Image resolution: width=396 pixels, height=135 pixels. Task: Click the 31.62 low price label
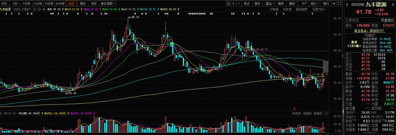click(72, 93)
